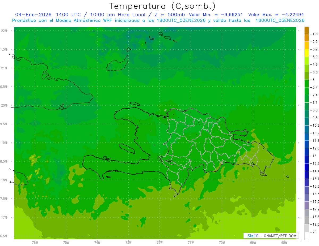Viewport: 319px width, 246px height.
Task: Click the "Valor Min. = -9.66251" readout
Action: (x=216, y=15)
